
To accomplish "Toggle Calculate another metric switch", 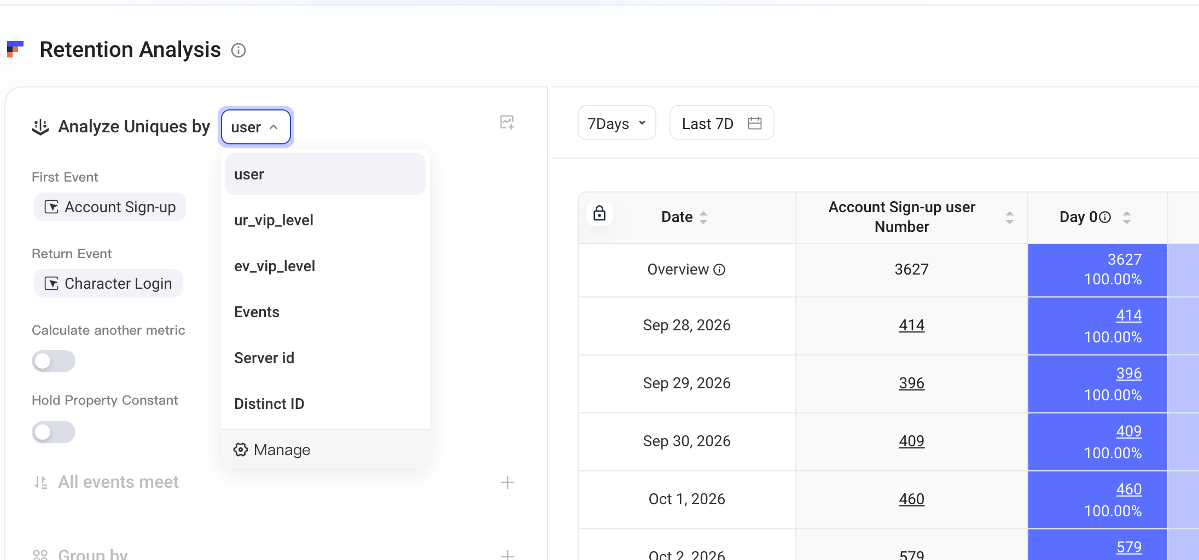I will pyautogui.click(x=54, y=361).
